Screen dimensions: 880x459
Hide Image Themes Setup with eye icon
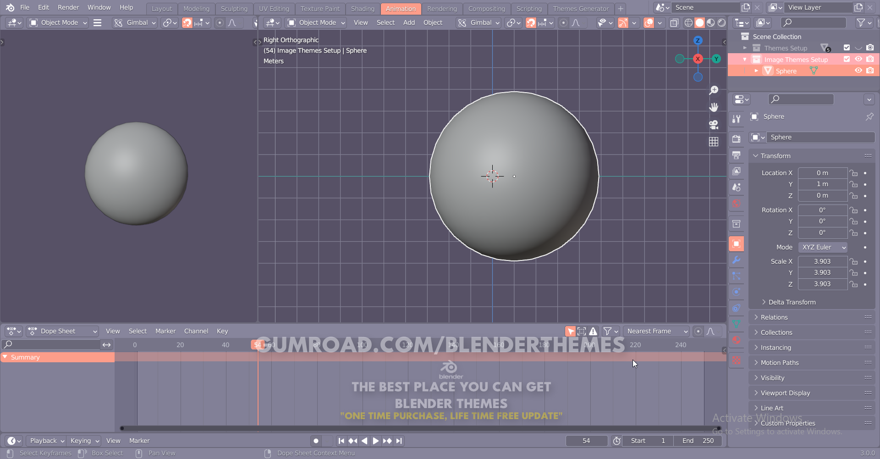tap(858, 59)
